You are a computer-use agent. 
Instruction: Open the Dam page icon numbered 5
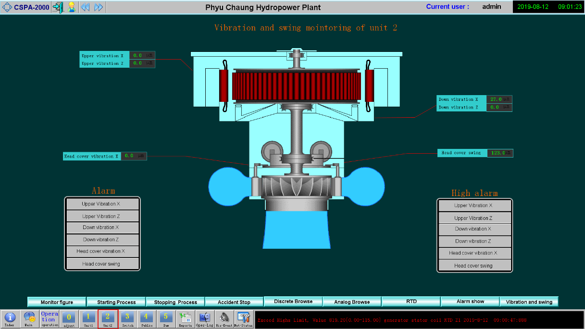(x=166, y=319)
